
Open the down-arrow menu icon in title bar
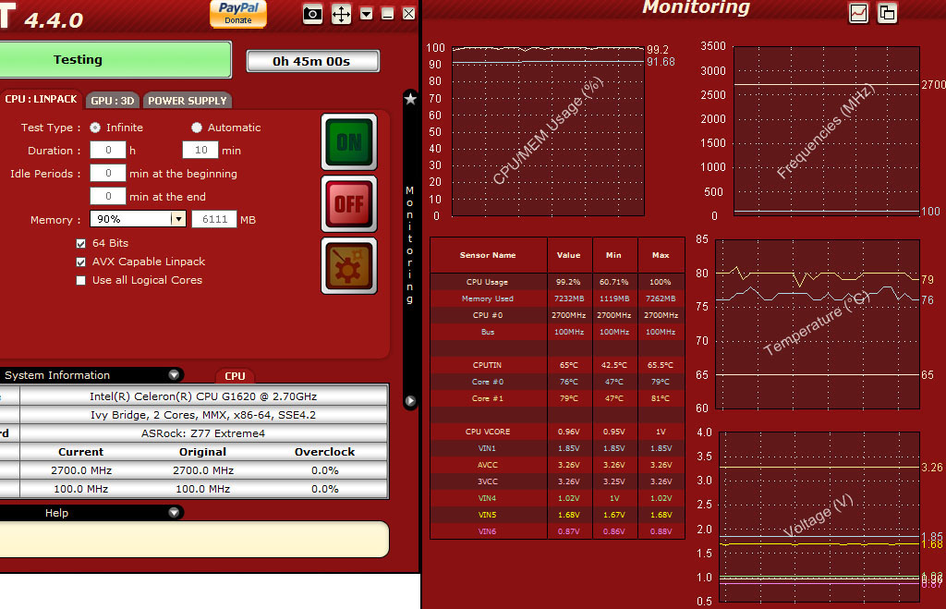[366, 14]
